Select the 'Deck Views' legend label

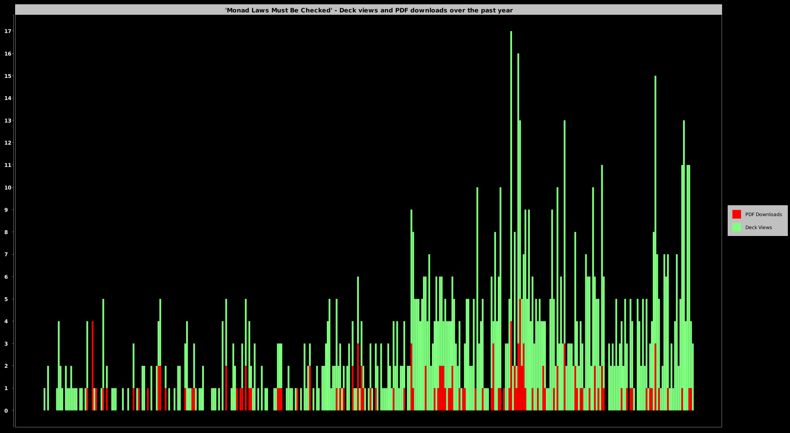[x=758, y=227]
